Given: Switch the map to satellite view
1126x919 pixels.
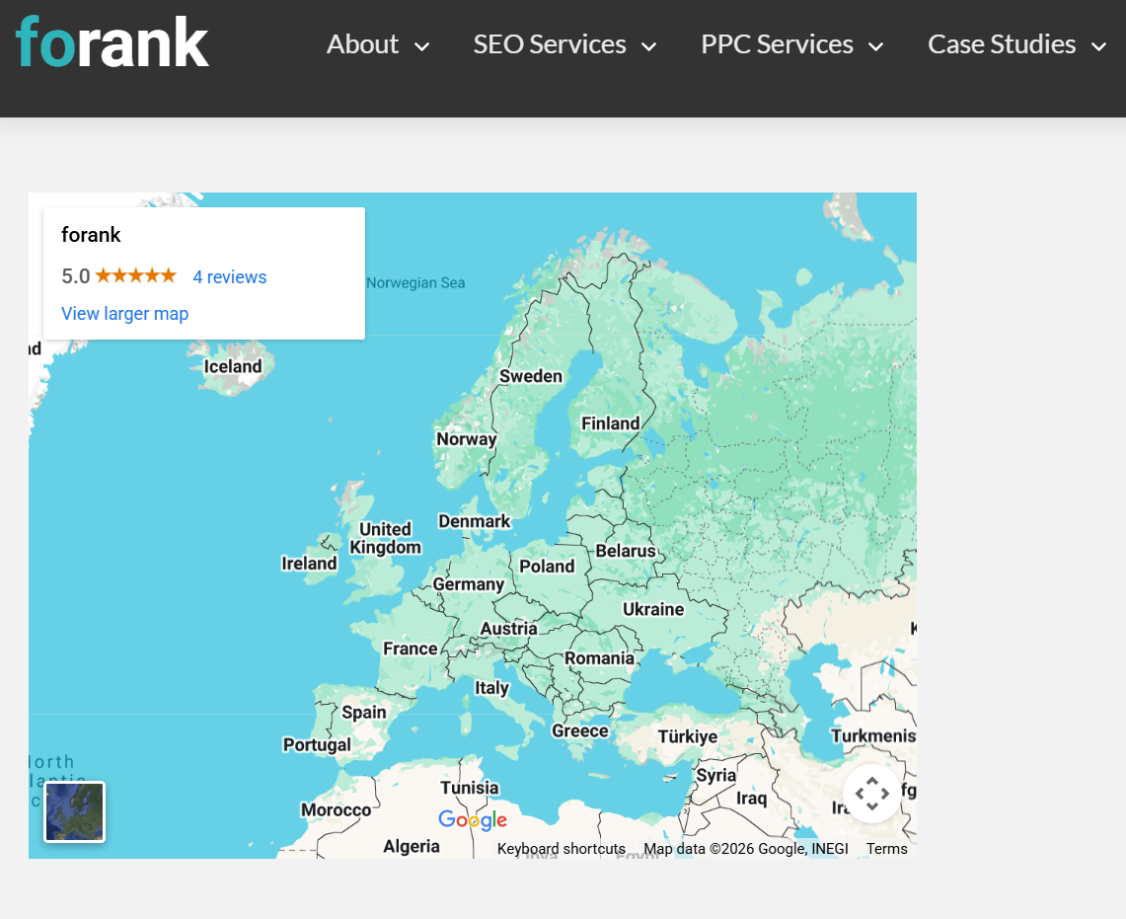Looking at the screenshot, I should (x=74, y=811).
